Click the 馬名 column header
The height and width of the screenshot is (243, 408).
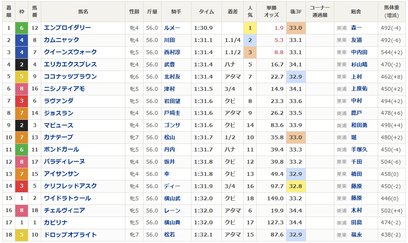pos(83,12)
